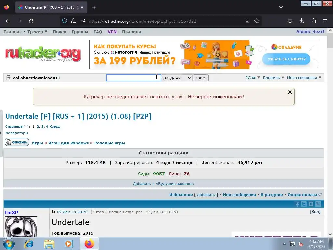Open the Firefox downloads arrow icon

301,21
